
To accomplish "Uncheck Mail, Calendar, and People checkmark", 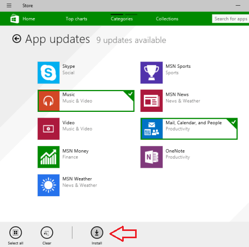I will point(233,122).
